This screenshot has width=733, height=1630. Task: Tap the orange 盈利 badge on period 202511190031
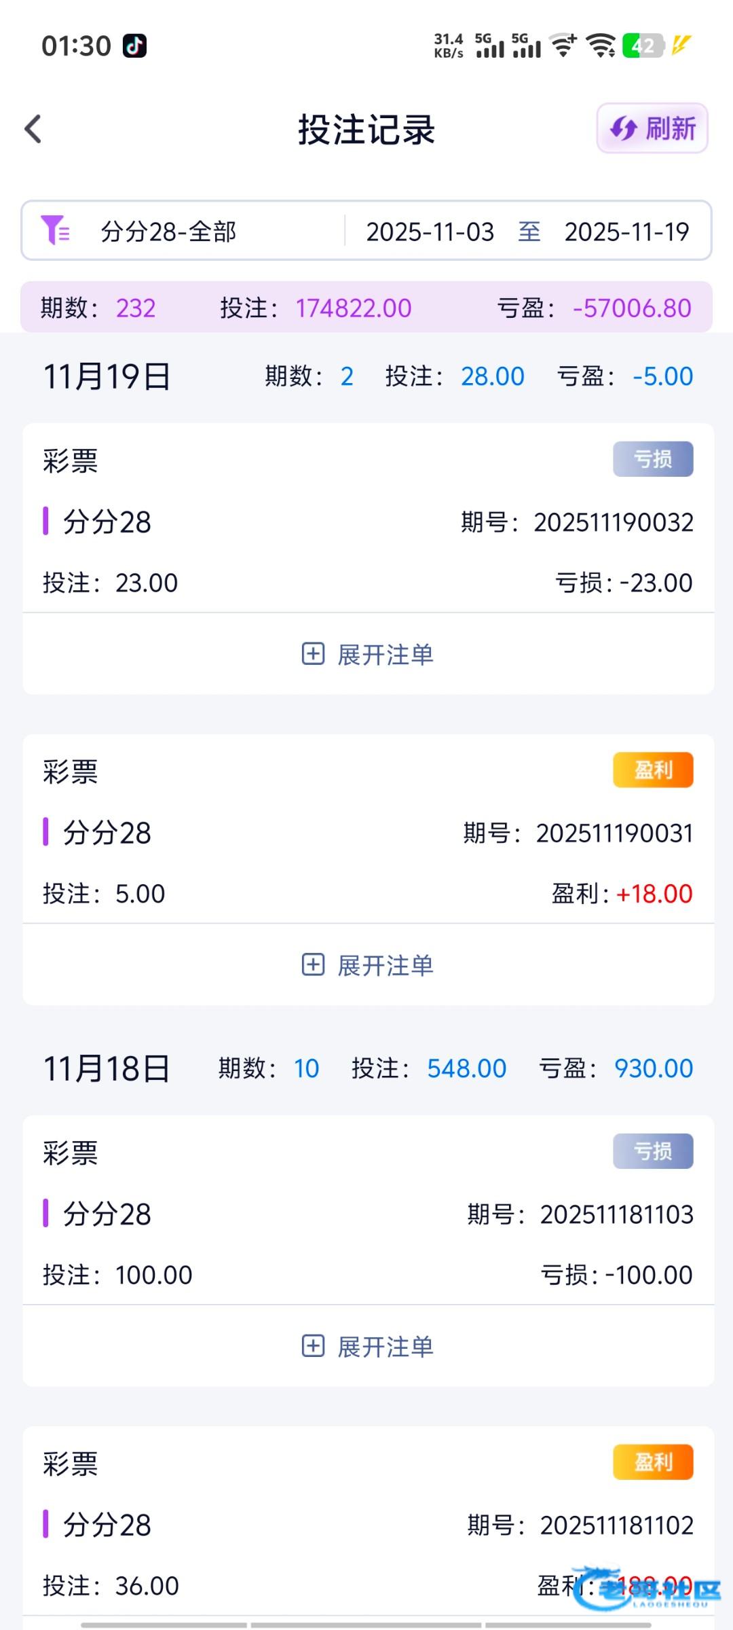(653, 769)
